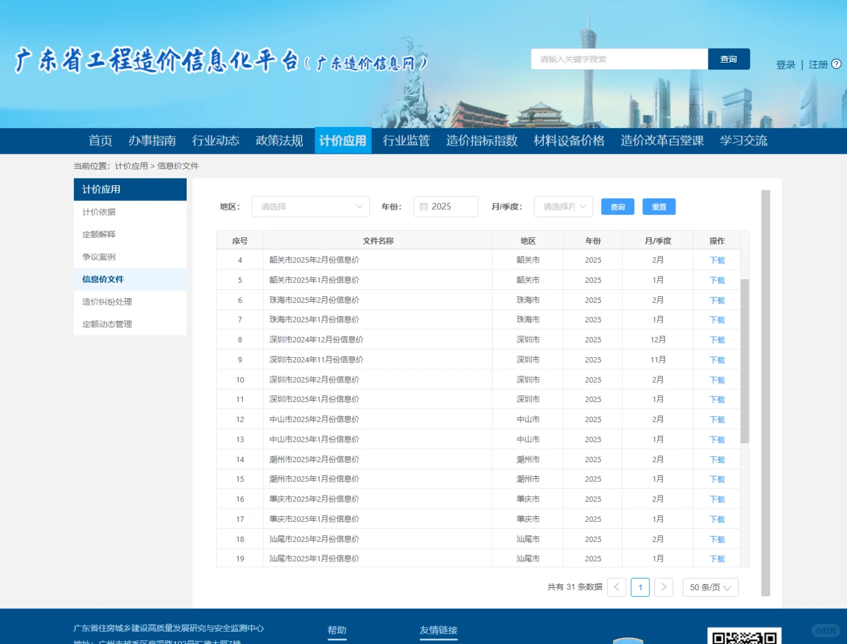Go to next page with right arrow
Screen dimensions: 847x644
click(x=663, y=587)
